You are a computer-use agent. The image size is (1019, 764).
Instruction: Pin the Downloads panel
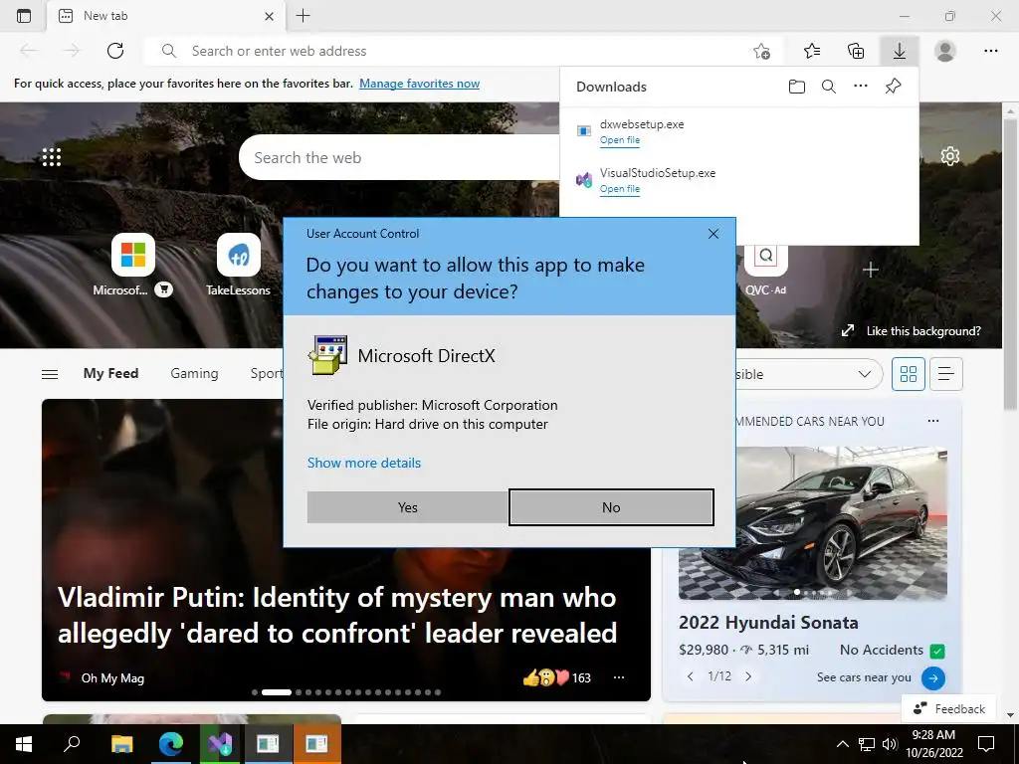tap(893, 87)
